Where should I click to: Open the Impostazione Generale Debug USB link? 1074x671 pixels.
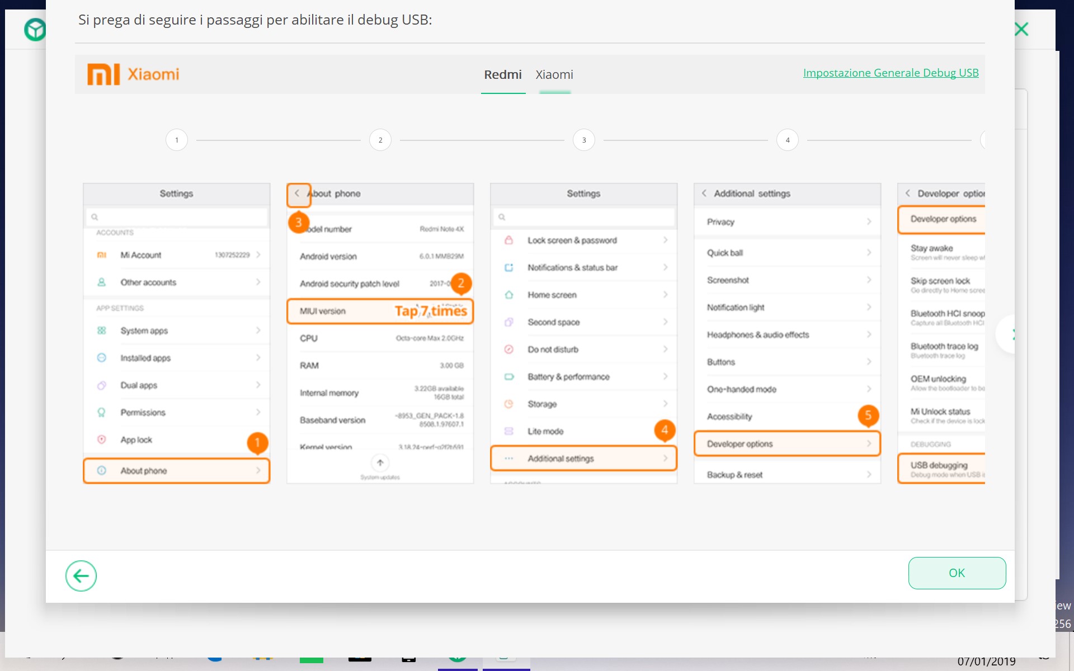click(891, 73)
